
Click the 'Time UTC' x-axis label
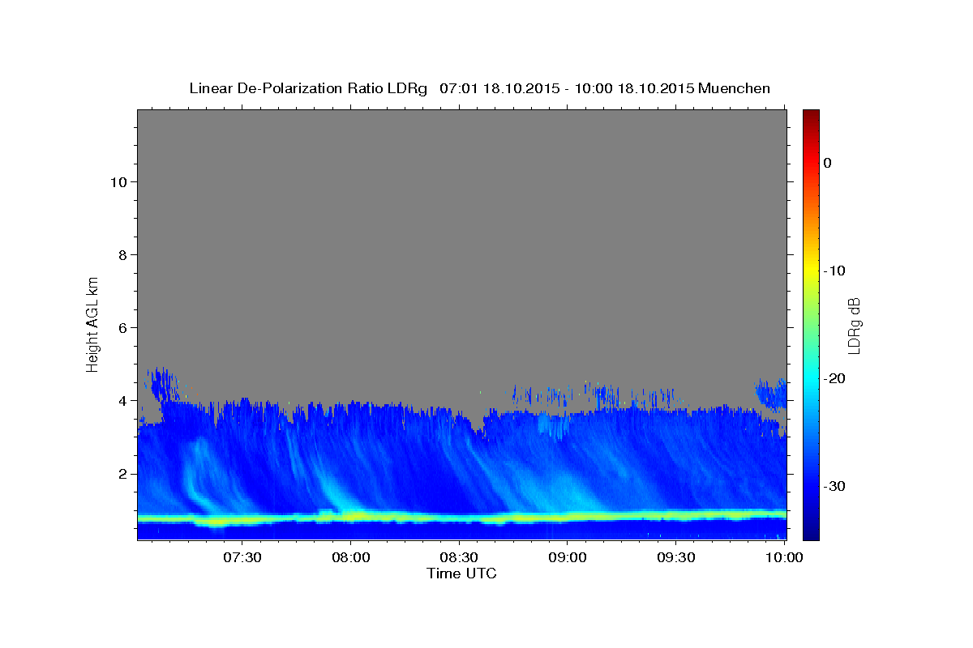[461, 573]
